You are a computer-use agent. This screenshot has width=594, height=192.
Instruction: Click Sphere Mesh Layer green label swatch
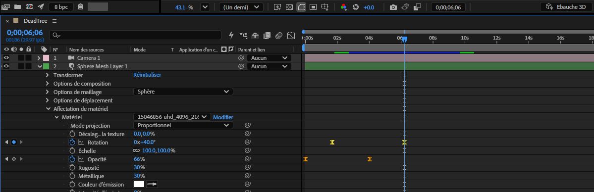[46, 66]
